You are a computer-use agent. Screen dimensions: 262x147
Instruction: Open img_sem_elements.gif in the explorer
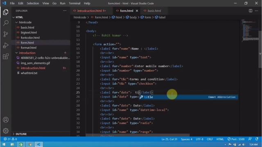click(35, 63)
